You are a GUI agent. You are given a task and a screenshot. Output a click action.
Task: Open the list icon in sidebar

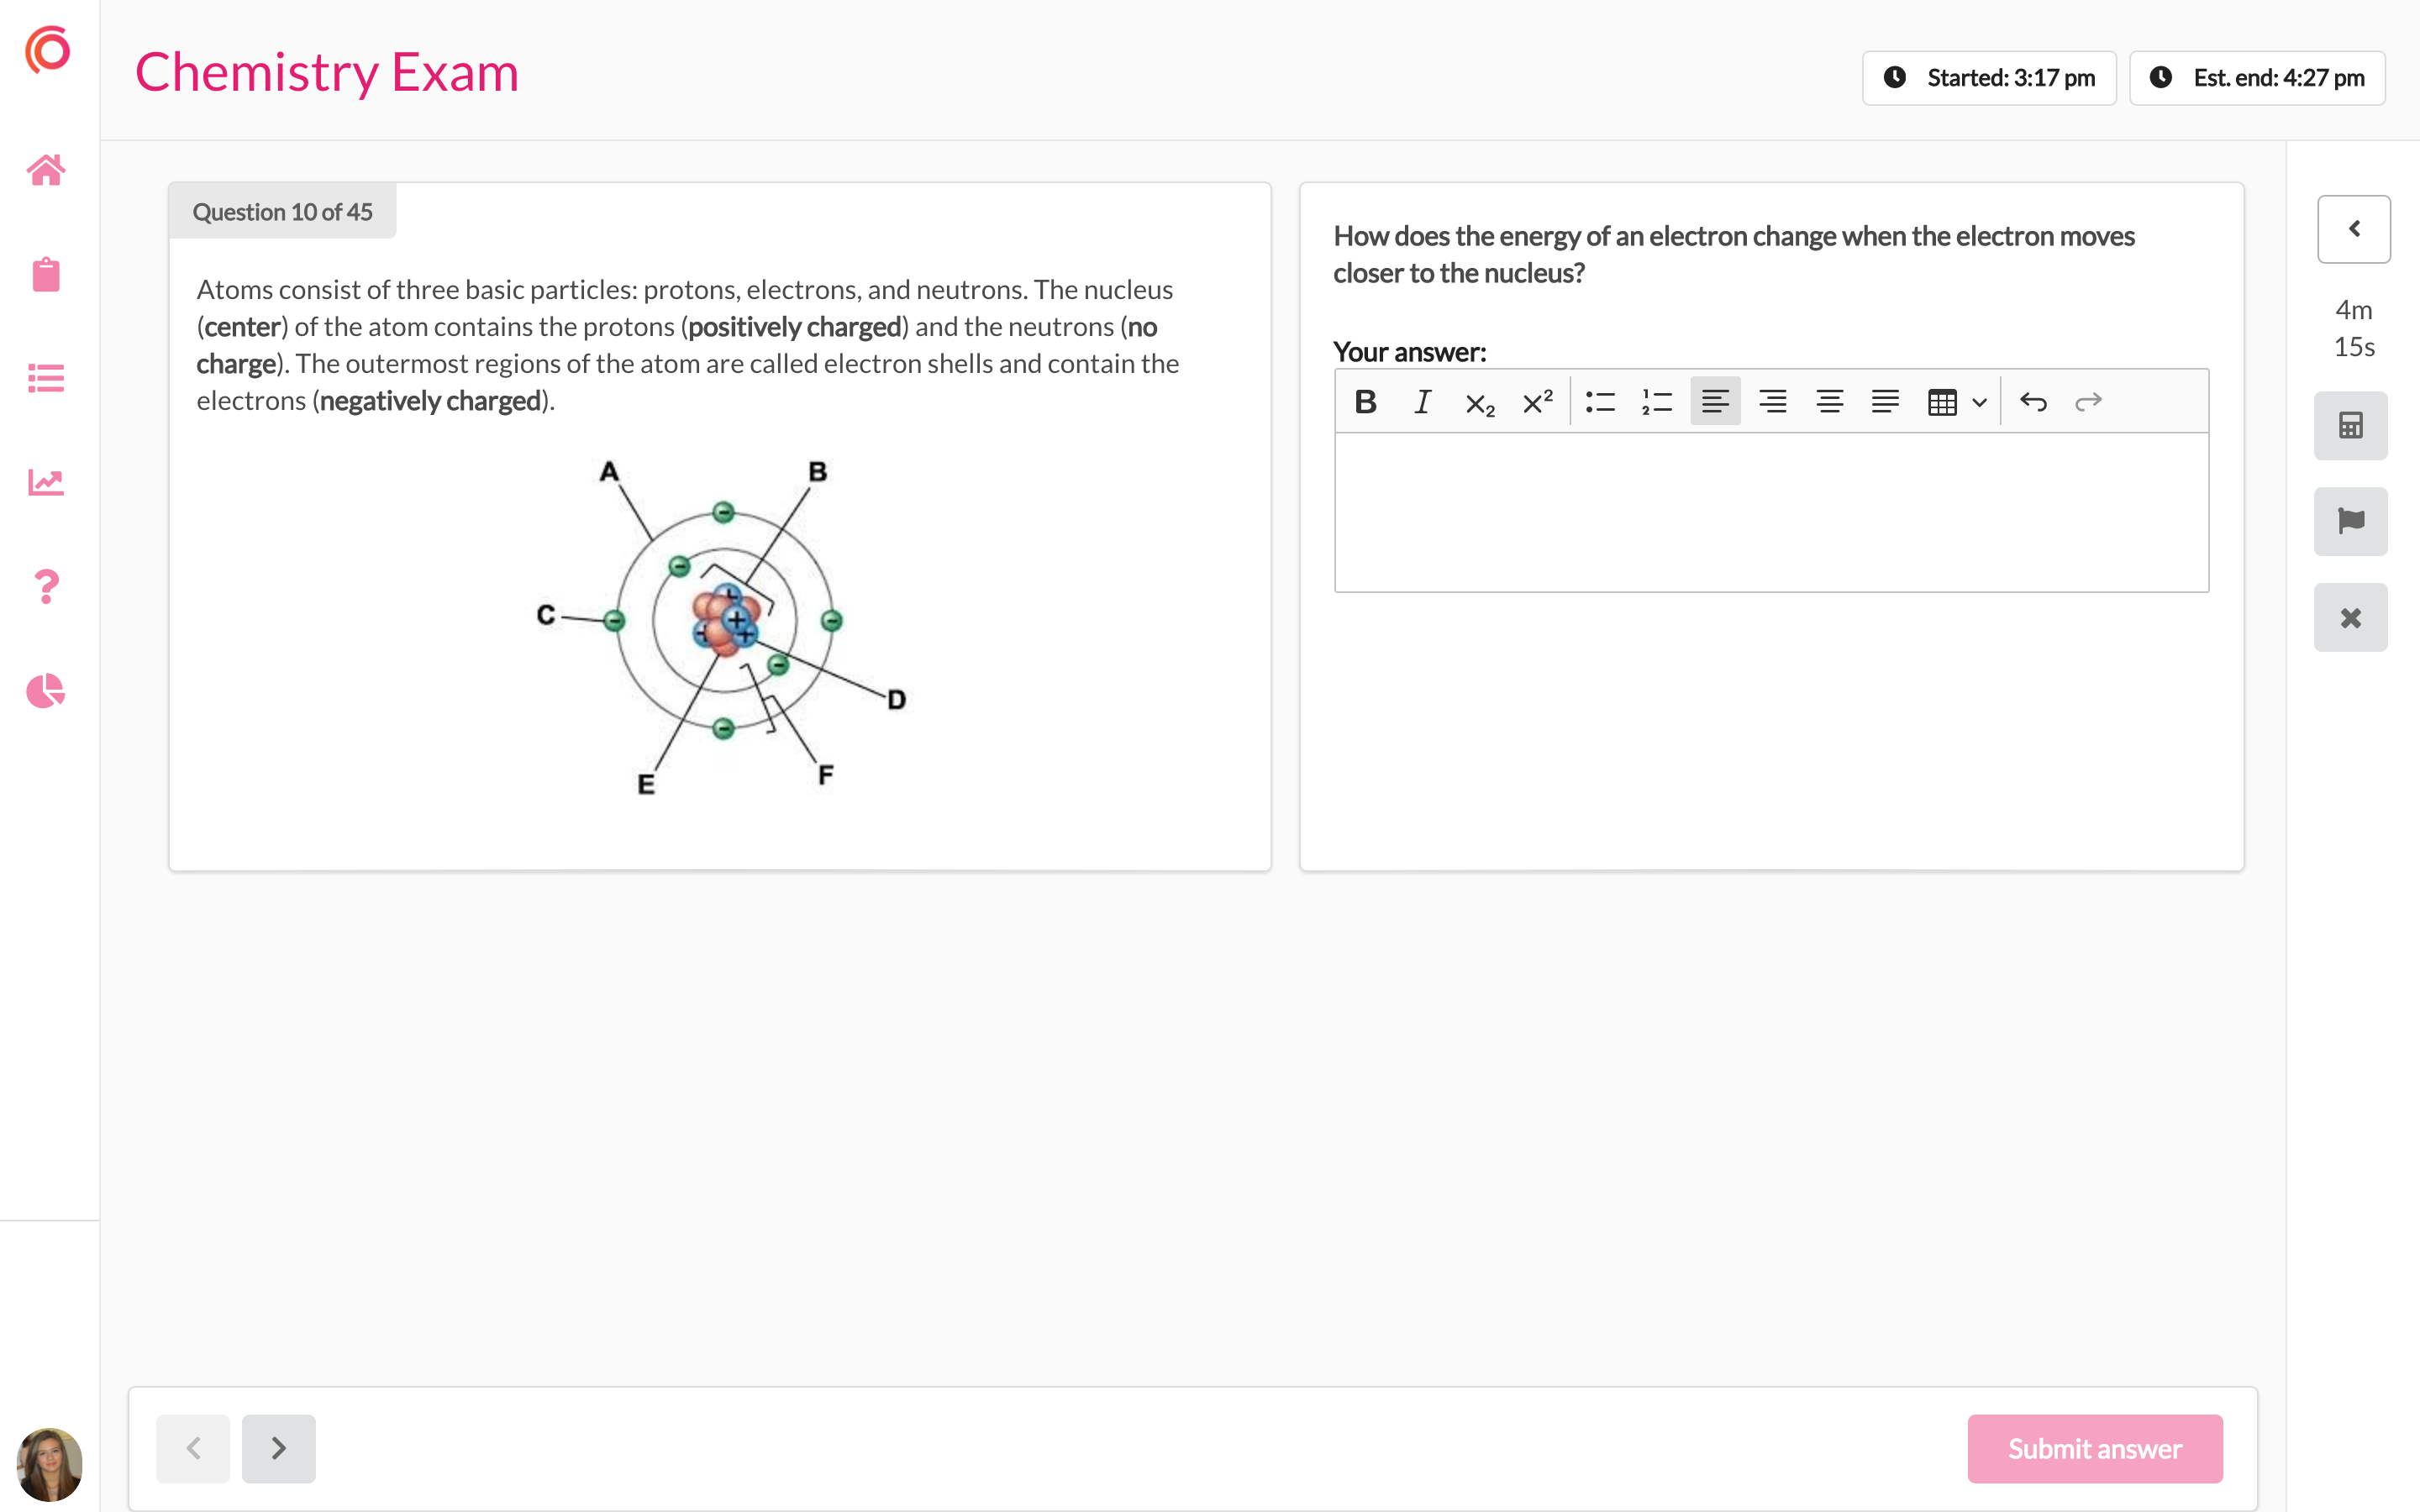(x=46, y=378)
